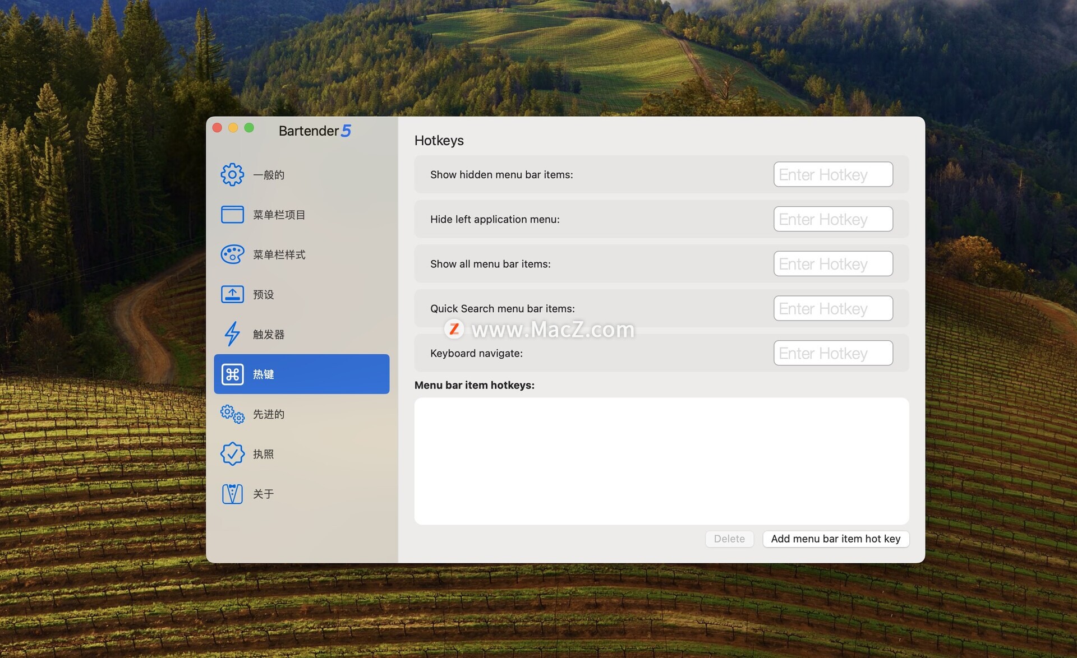Screen dimensions: 1077x658
Task: Click the Delete button
Action: pos(729,539)
